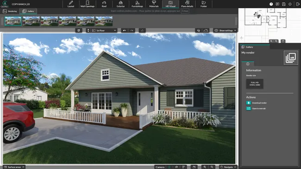Switch to the Gallery sub-tab

[28, 11]
